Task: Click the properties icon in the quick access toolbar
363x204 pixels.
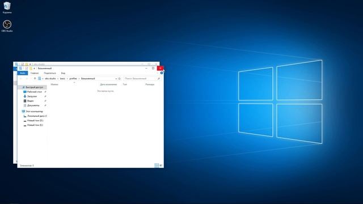Action: [27, 69]
